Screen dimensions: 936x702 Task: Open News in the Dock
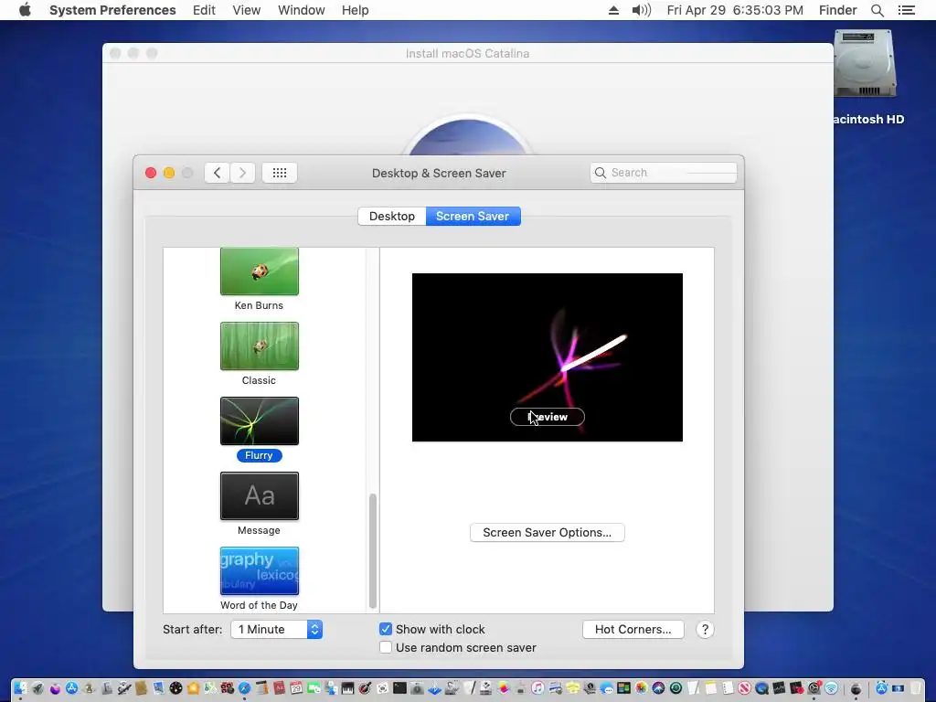tap(744, 688)
